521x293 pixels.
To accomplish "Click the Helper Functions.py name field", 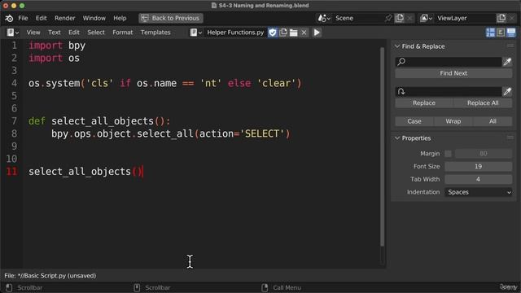I will coord(235,33).
